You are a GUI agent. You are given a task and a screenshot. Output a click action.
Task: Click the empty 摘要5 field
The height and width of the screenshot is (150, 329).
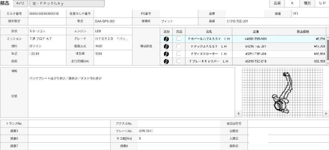pyautogui.click(x=69, y=139)
